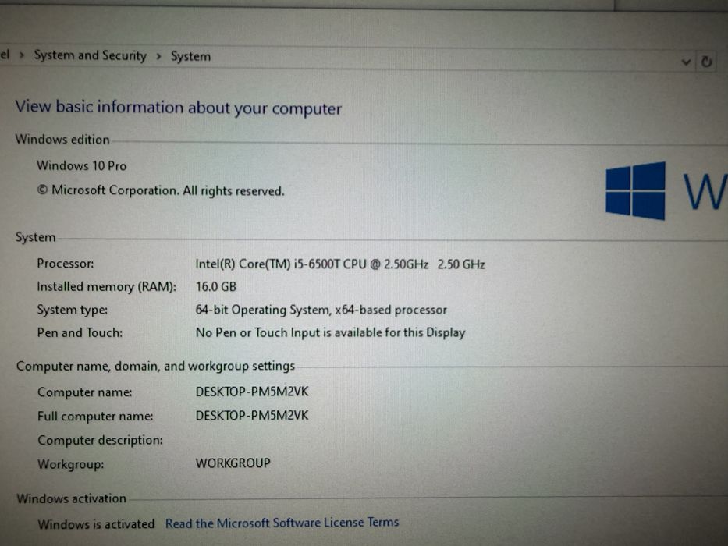Click the 16.0 GB memory value

pos(216,286)
